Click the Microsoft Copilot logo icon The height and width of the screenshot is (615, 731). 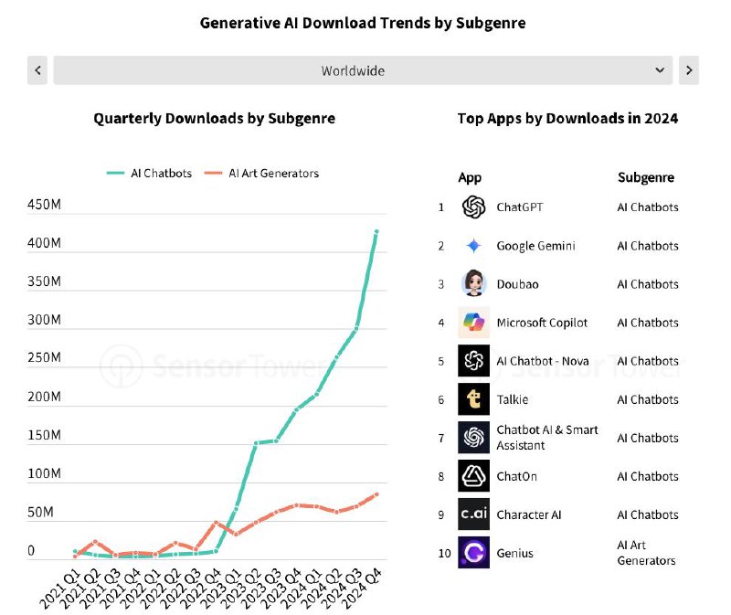coord(473,323)
